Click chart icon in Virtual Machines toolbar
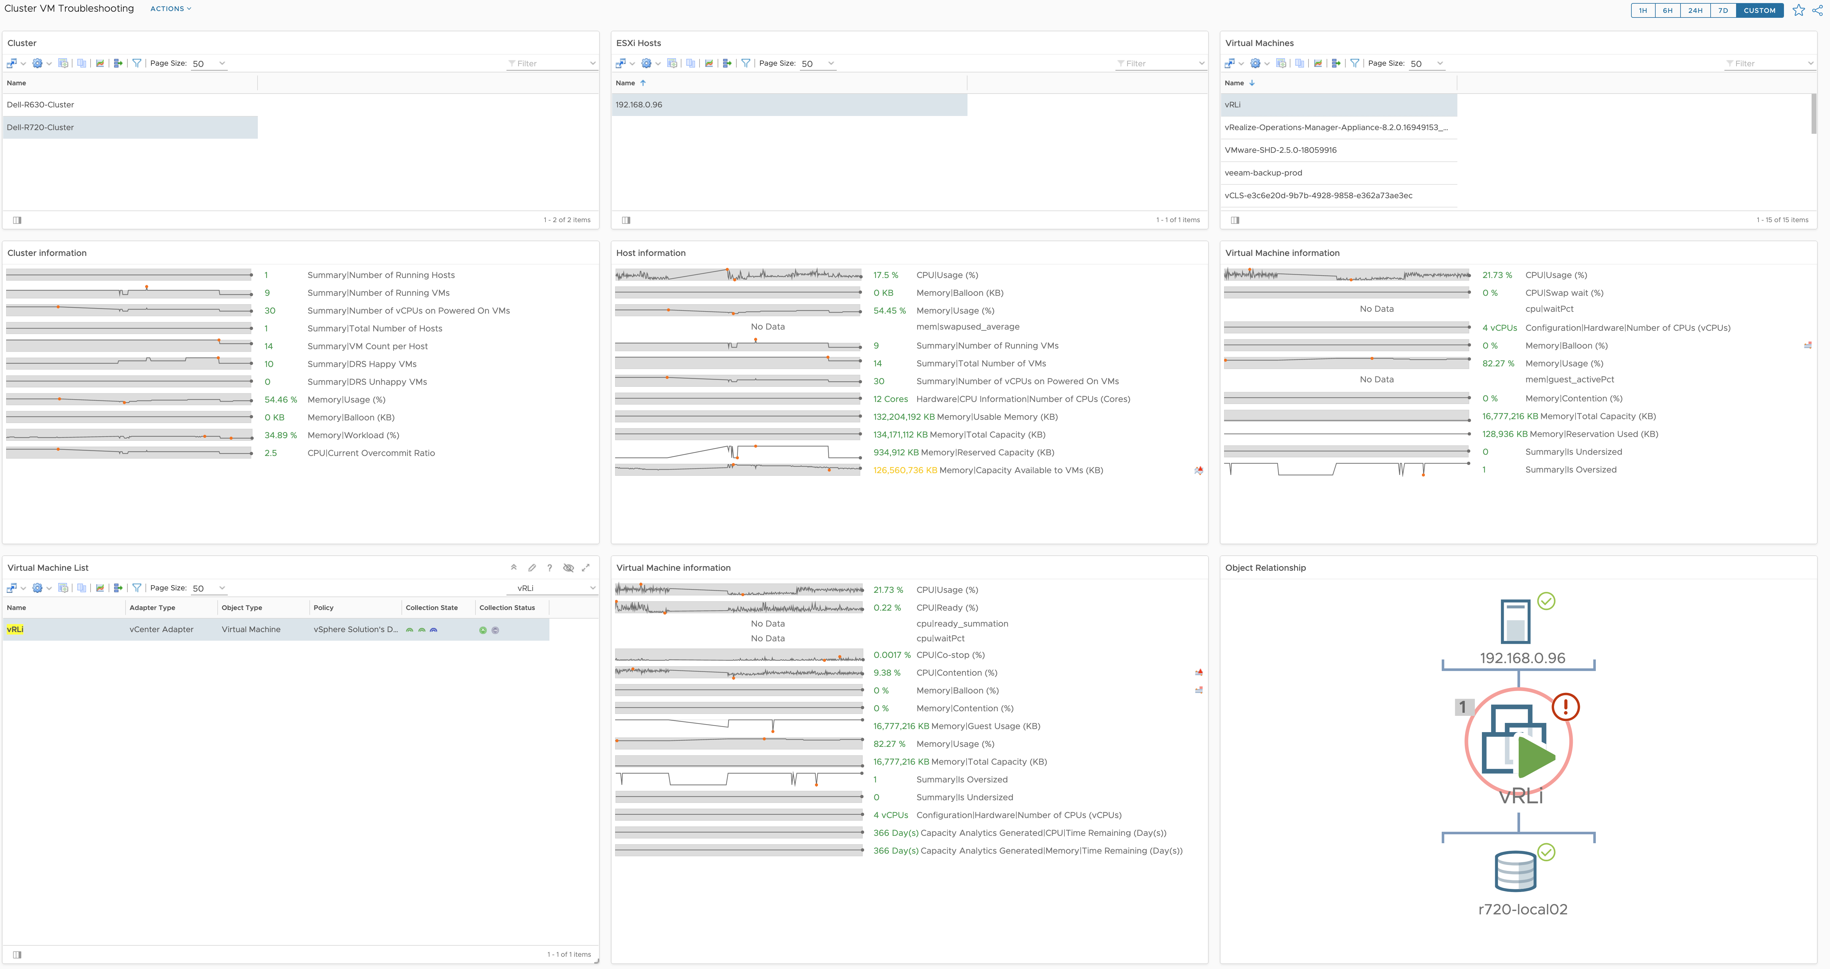1830x969 pixels. click(1318, 63)
